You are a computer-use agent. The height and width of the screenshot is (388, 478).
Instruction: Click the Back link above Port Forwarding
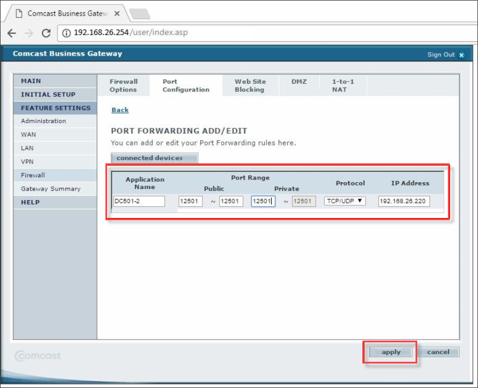point(119,110)
